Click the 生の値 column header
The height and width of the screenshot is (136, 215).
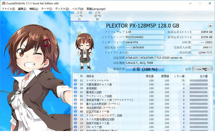[204, 76]
